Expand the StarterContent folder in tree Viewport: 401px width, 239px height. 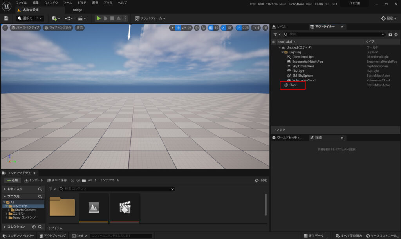[9, 210]
